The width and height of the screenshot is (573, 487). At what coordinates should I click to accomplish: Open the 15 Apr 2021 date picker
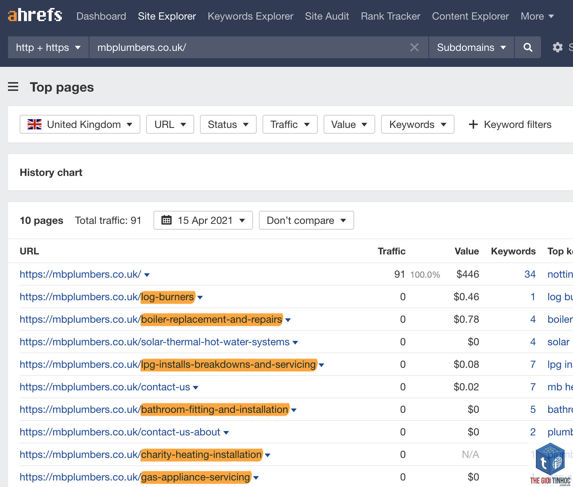[x=203, y=220]
